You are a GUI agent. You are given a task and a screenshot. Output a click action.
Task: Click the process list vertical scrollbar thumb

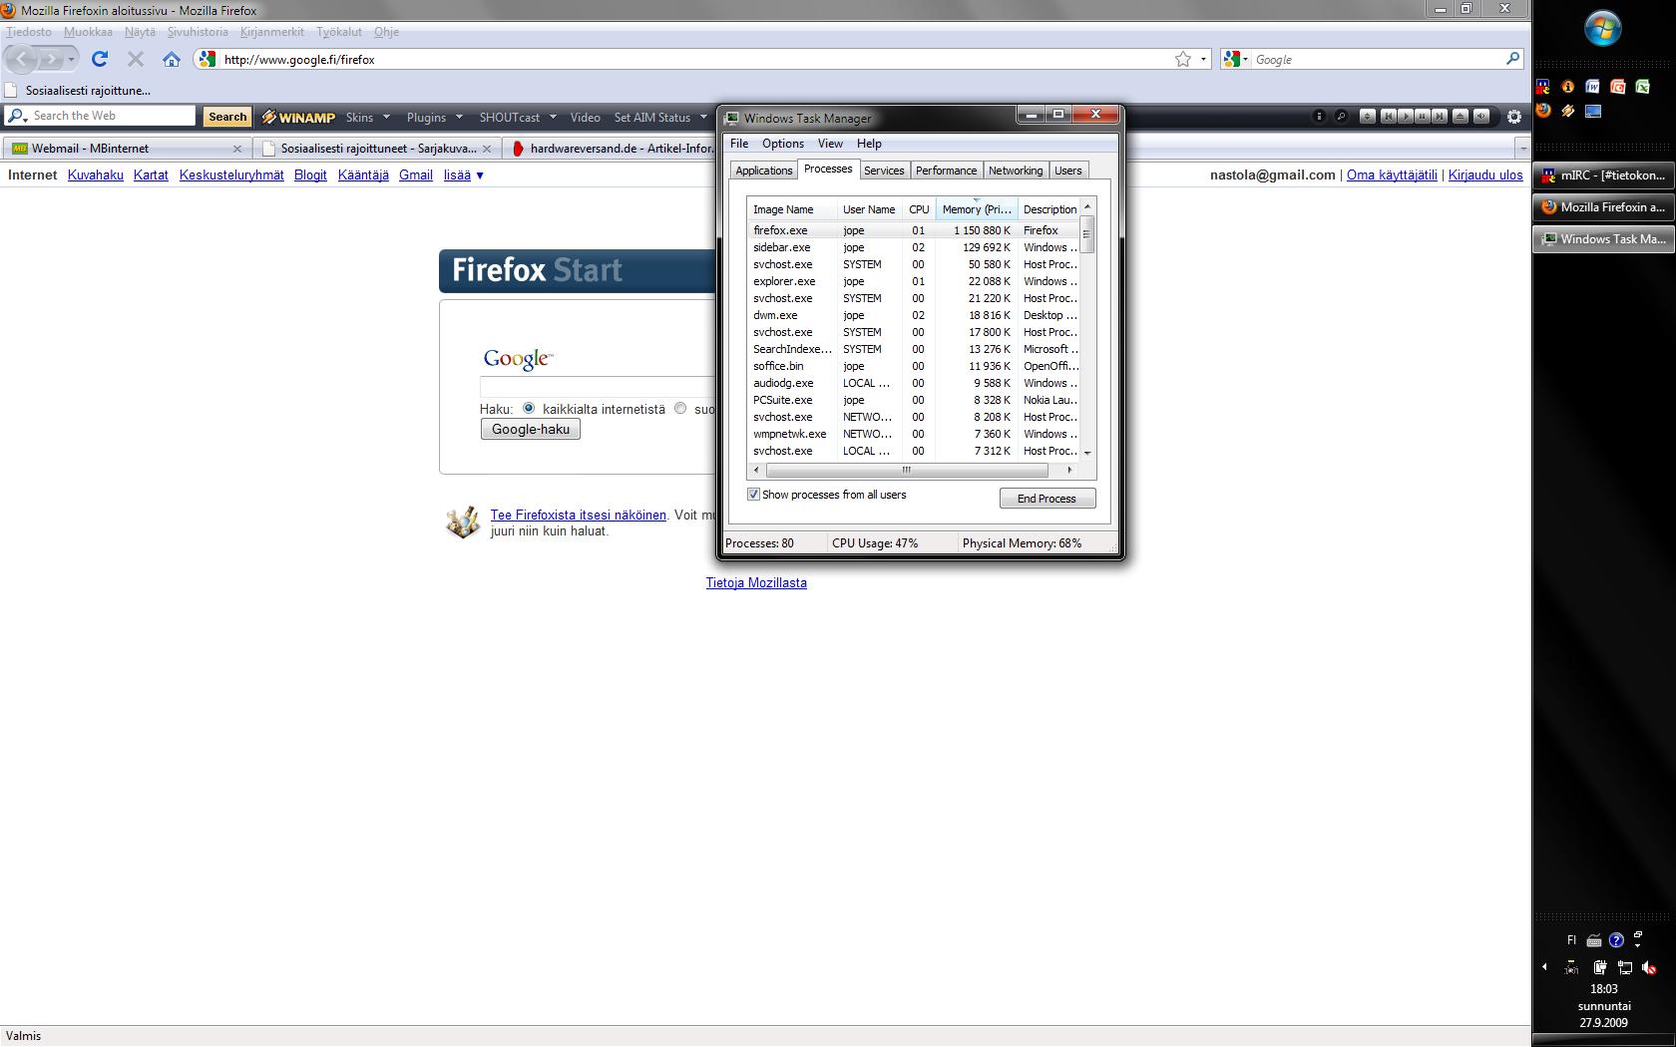(x=1087, y=234)
